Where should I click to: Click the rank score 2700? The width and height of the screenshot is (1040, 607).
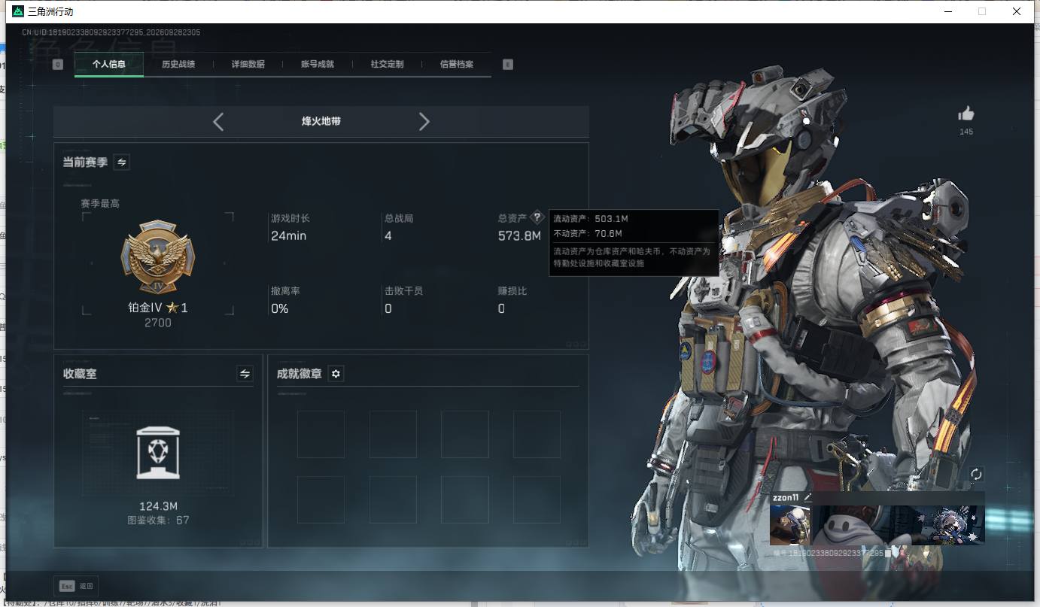coord(158,323)
